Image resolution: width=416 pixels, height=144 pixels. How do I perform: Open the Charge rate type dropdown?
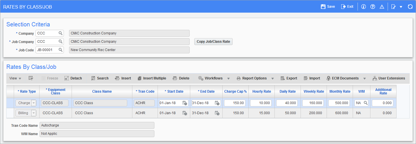coord(34,103)
